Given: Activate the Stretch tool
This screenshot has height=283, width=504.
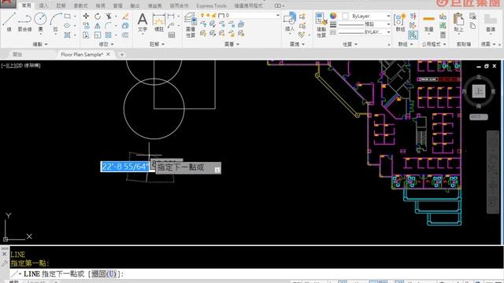Looking at the screenshot, I should coord(86,35).
